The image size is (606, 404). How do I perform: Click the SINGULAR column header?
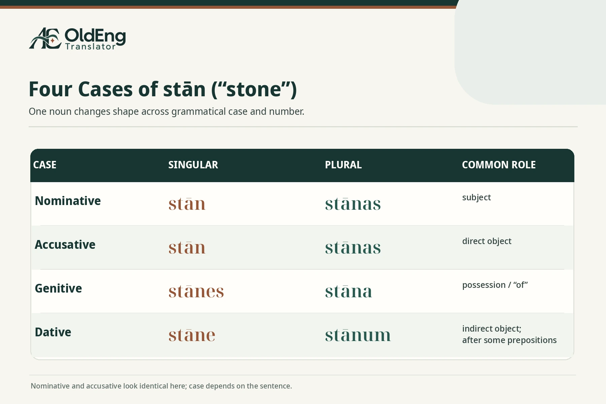click(193, 165)
